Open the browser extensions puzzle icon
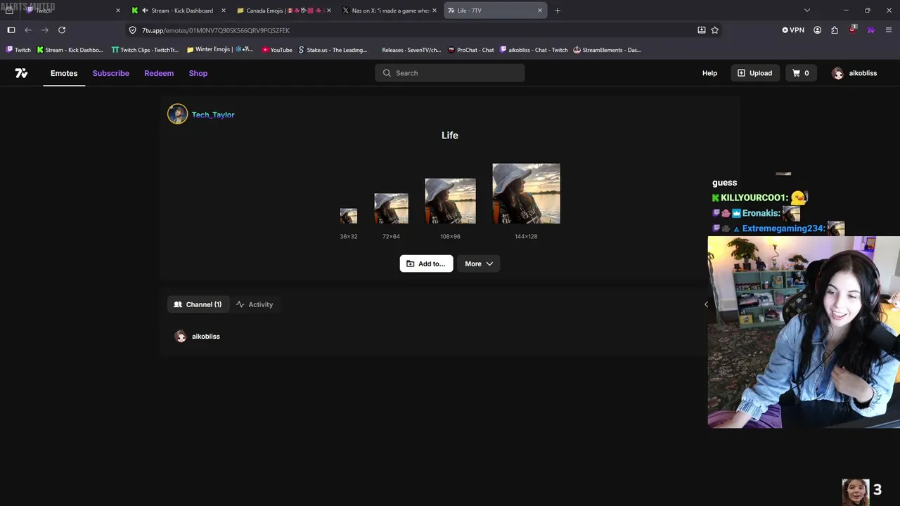Viewport: 900px width, 506px height. [x=835, y=30]
